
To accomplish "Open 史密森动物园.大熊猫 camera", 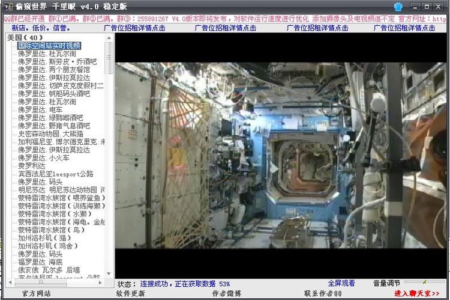I will [x=50, y=133].
